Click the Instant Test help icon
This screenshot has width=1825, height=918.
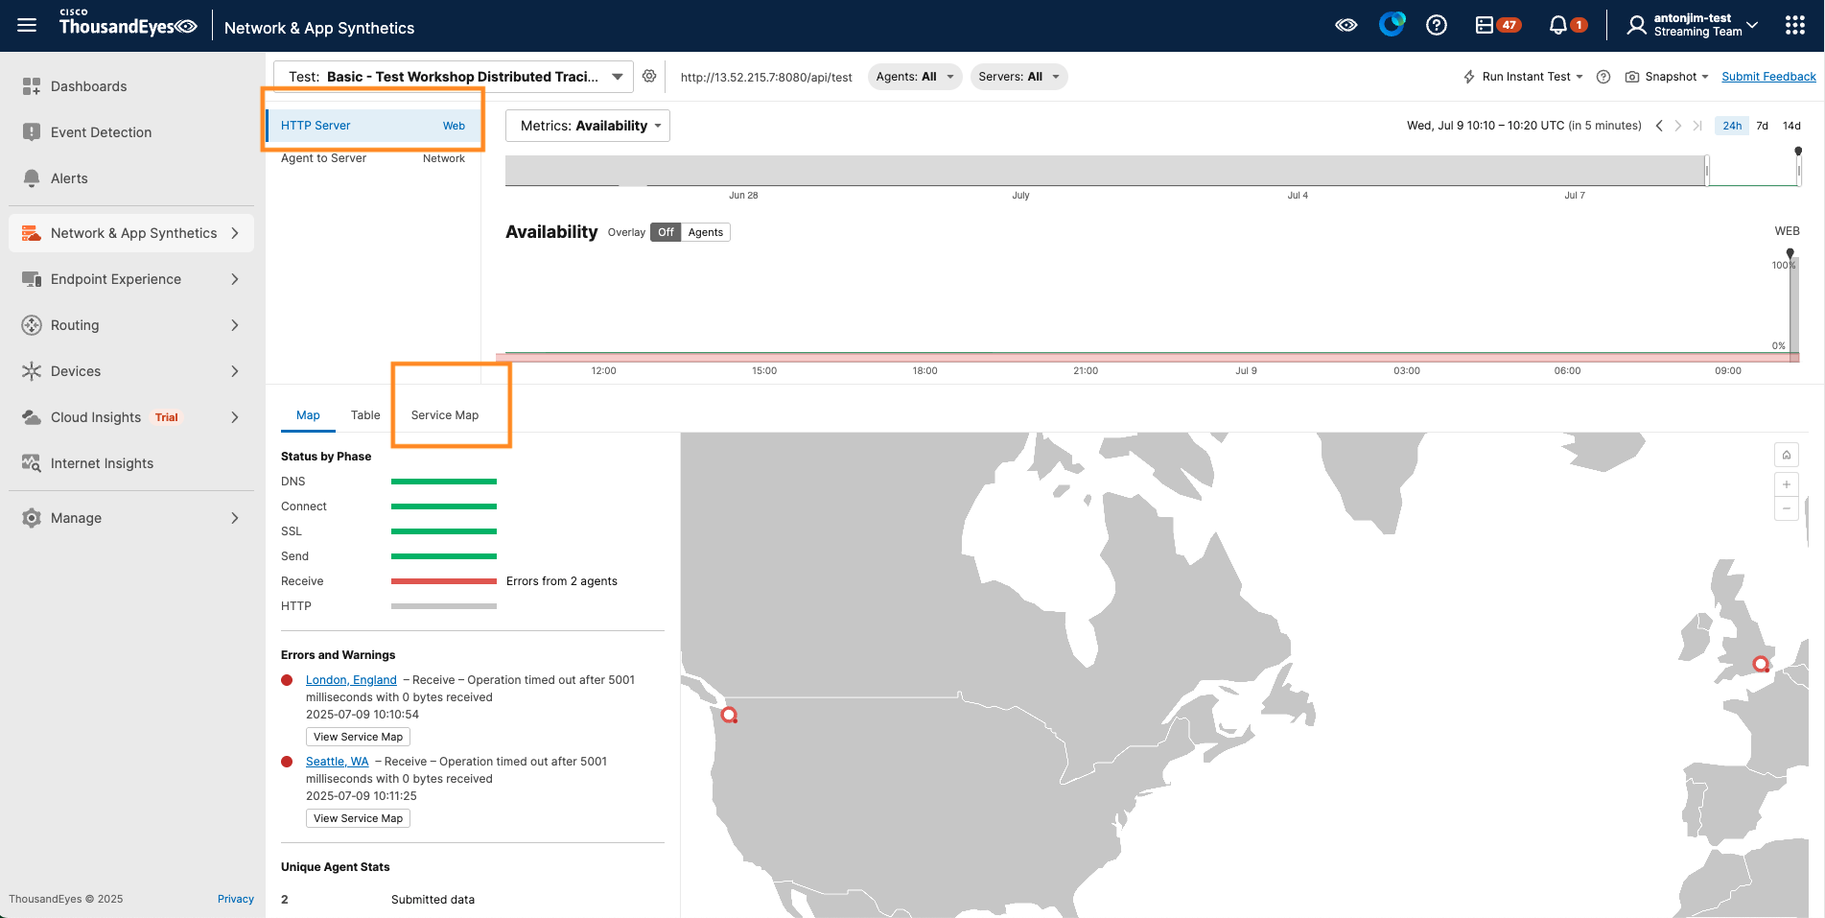pos(1603,77)
